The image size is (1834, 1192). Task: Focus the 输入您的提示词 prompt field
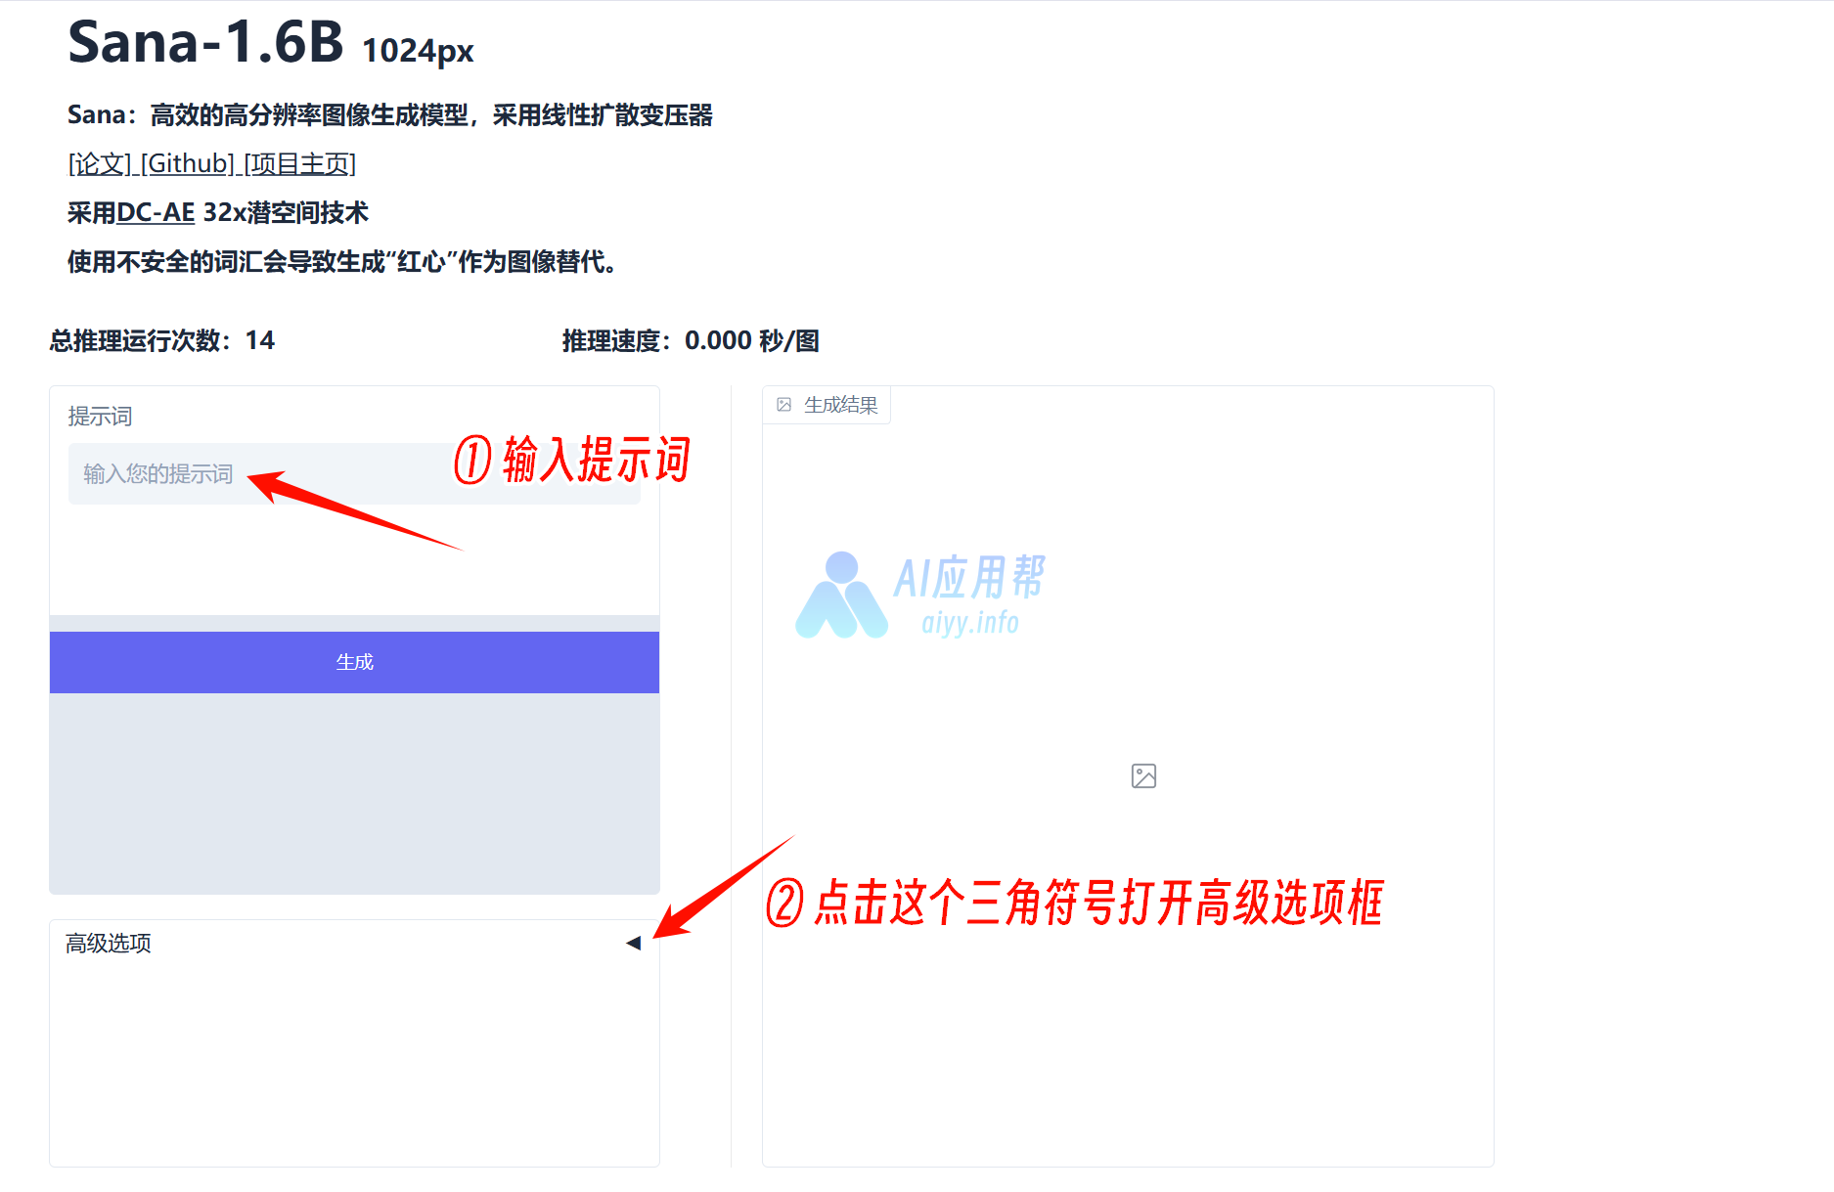pos(354,474)
